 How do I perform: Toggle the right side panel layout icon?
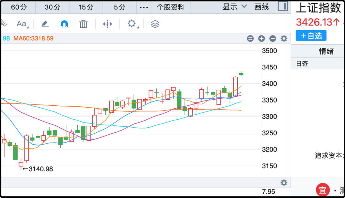282,6
